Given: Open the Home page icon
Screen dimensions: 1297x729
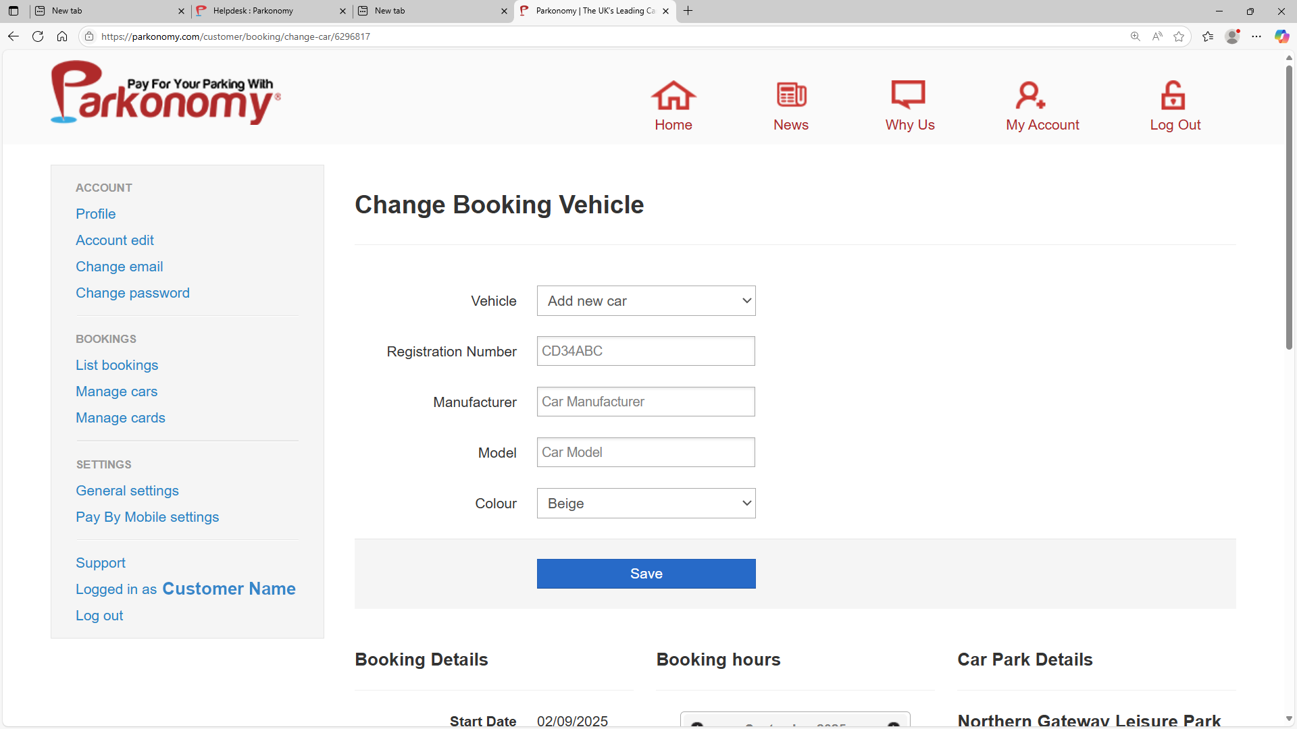Looking at the screenshot, I should coord(673,95).
